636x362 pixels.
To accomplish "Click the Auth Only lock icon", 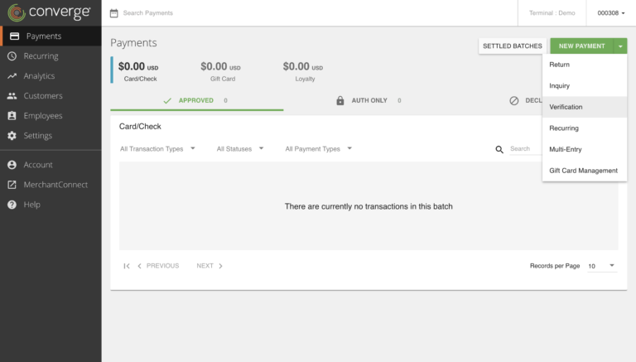I will pyautogui.click(x=340, y=100).
